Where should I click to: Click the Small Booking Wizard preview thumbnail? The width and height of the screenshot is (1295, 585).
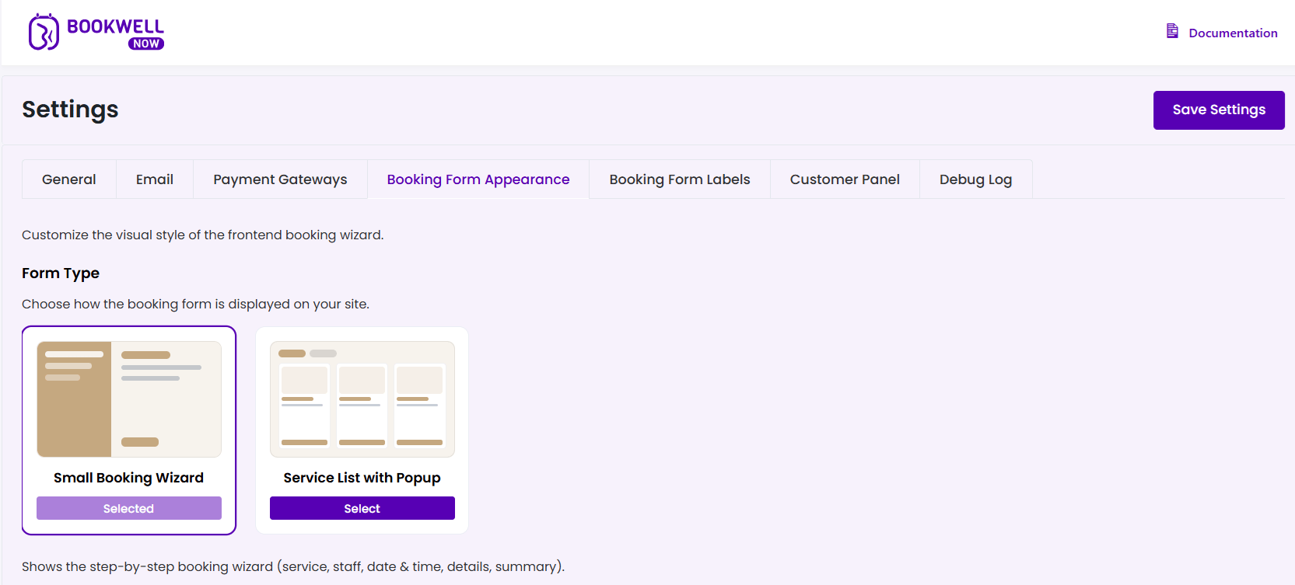(129, 399)
